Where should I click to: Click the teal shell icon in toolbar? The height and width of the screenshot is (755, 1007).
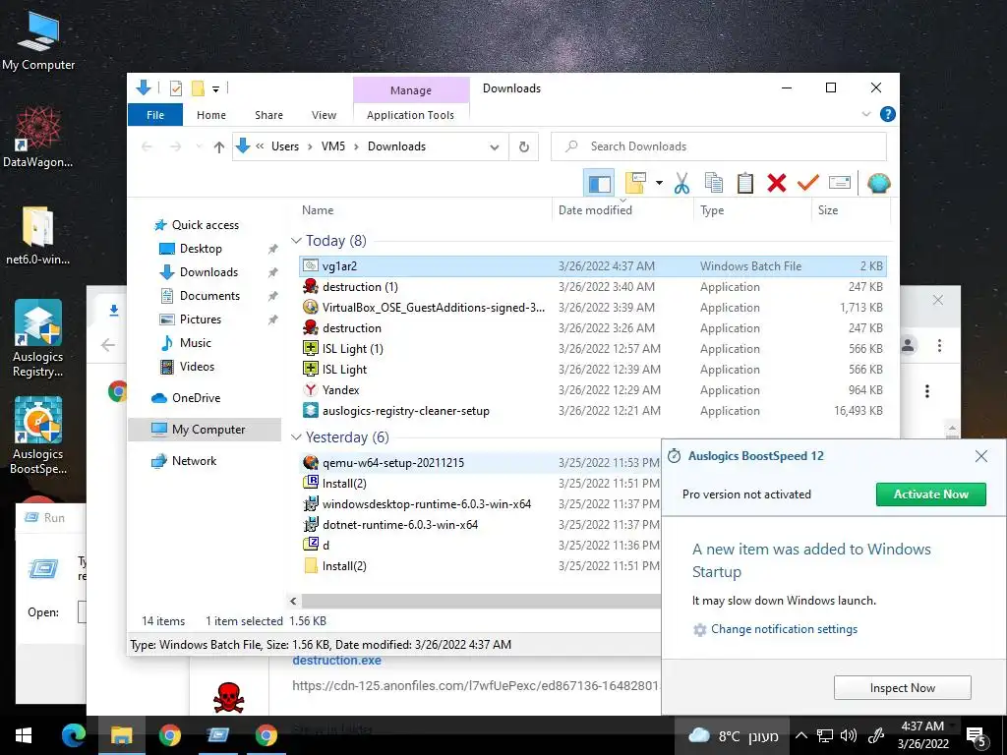coord(878,184)
